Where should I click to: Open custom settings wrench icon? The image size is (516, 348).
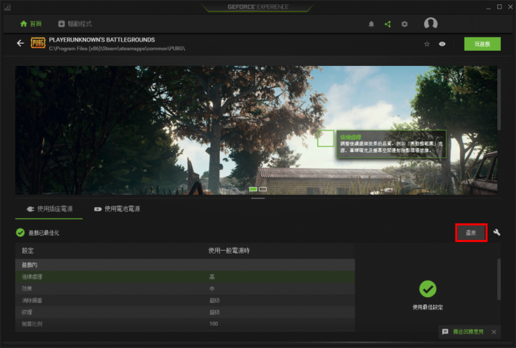(x=497, y=233)
